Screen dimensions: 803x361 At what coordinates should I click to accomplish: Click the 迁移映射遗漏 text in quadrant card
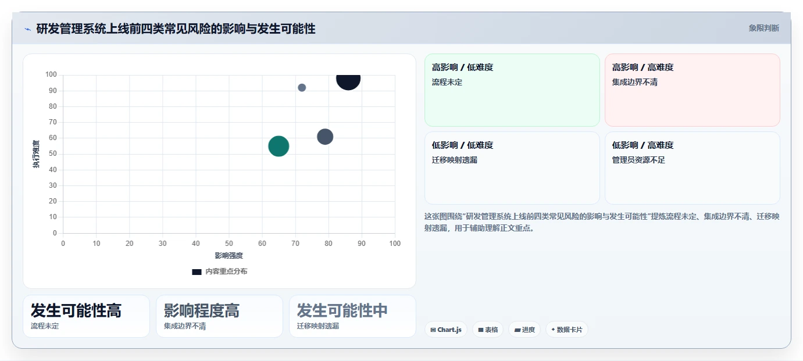[455, 160]
